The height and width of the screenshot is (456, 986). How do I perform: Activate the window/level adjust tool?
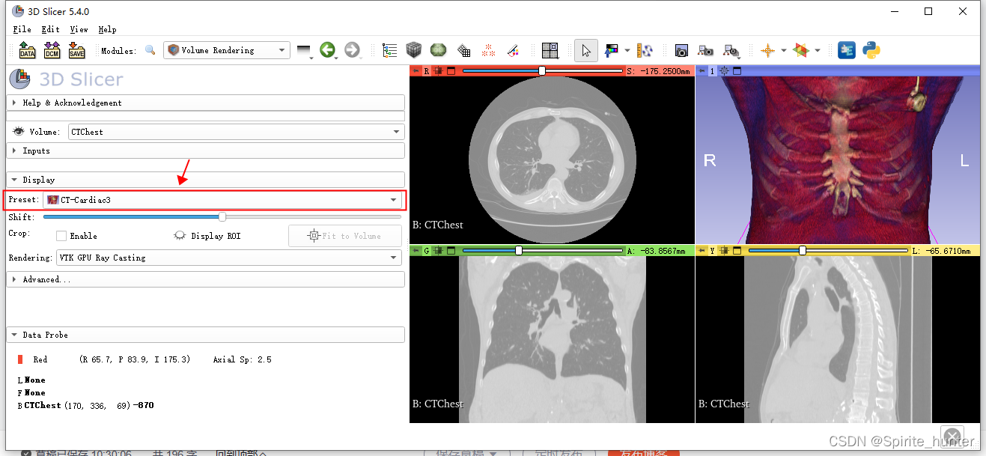(612, 50)
